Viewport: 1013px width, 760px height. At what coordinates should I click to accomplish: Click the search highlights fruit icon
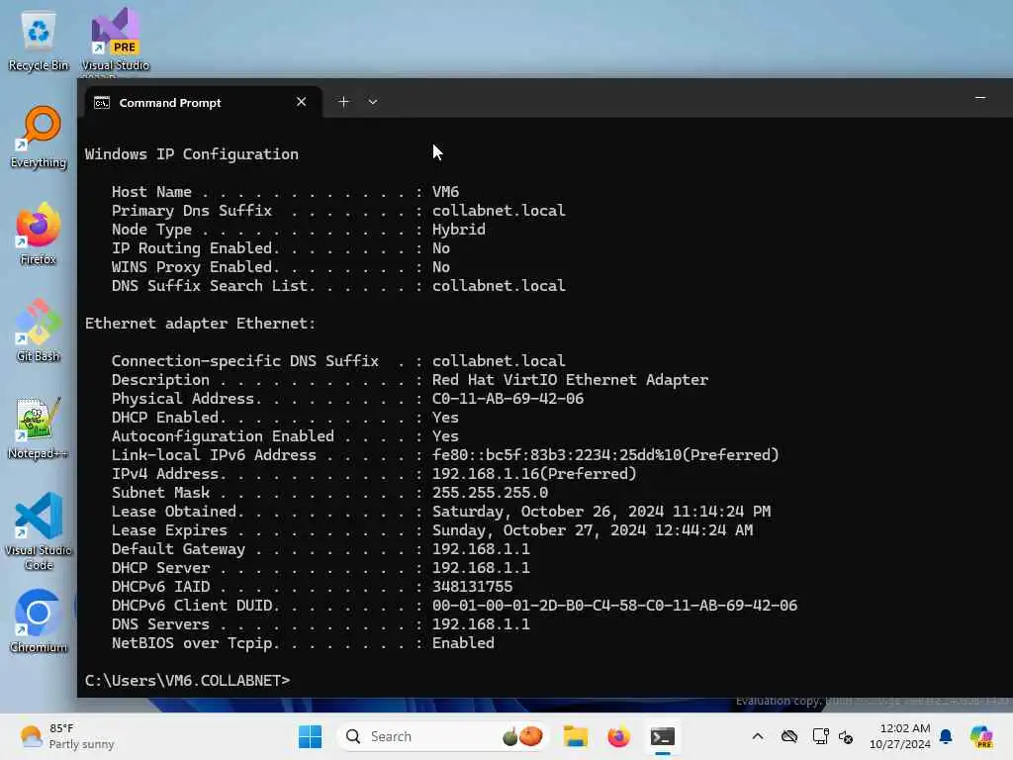click(x=522, y=736)
